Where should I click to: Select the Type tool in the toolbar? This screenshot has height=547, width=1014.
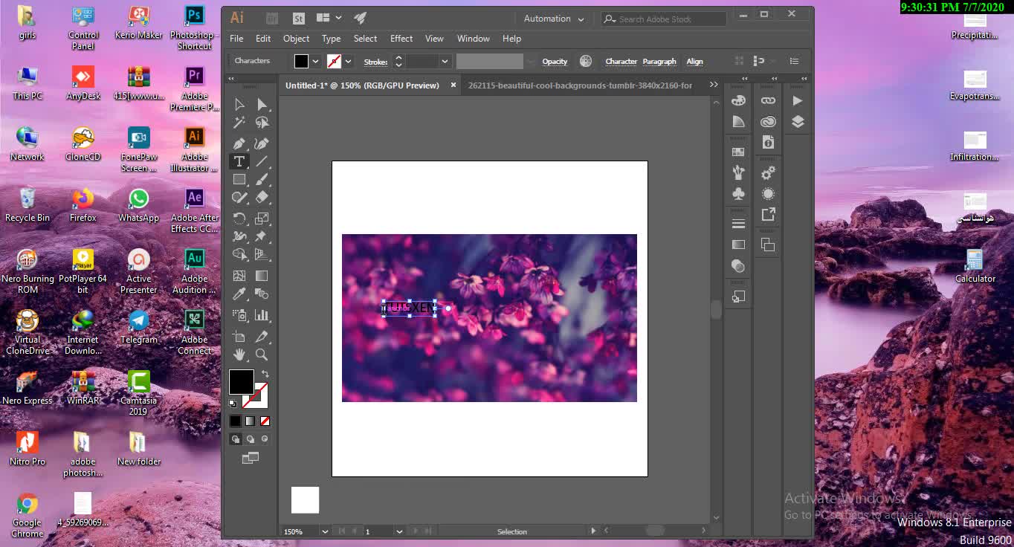239,161
